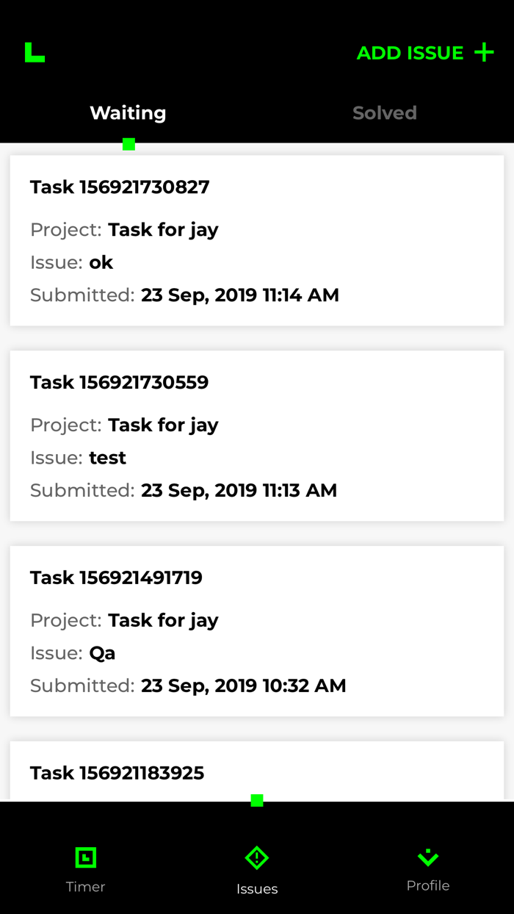The width and height of the screenshot is (514, 914).
Task: Tap the green L logo icon
Action: point(35,52)
